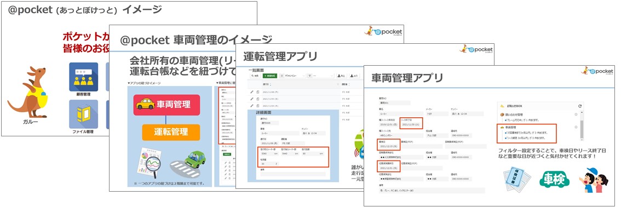This screenshot has width=621, height=207.
Task: Click the 顧客管理 app icon
Action: 84,77
